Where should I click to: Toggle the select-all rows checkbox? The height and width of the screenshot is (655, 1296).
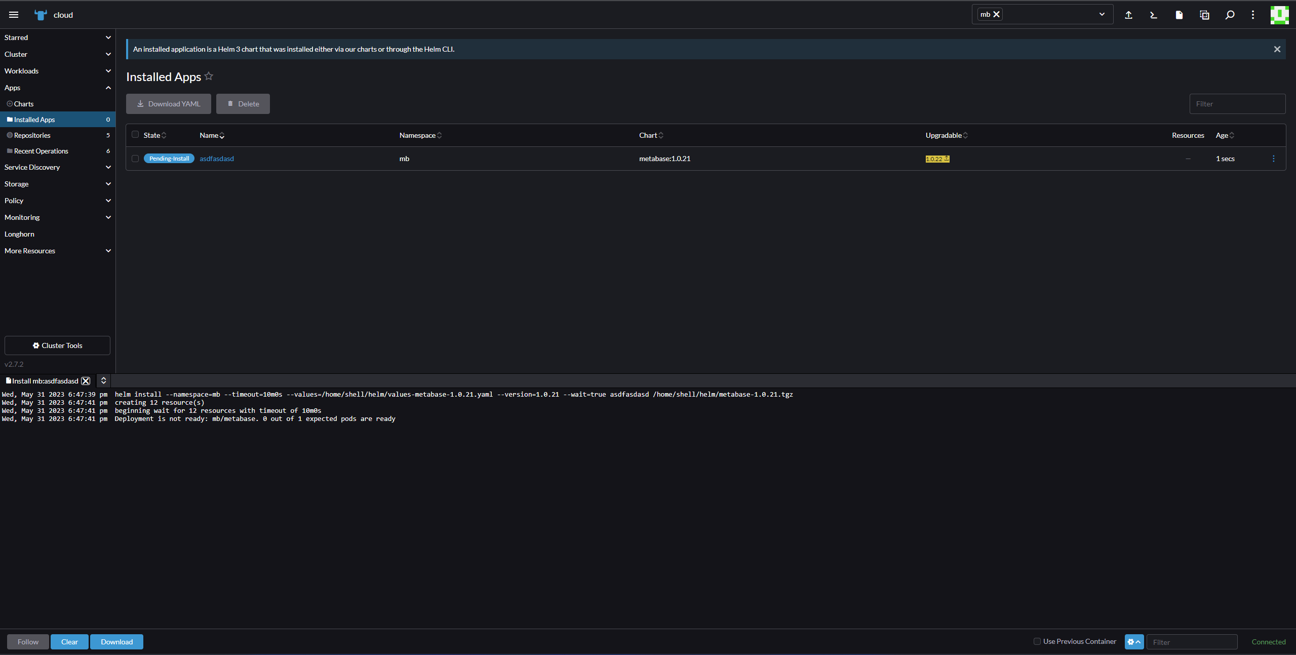[x=135, y=134]
